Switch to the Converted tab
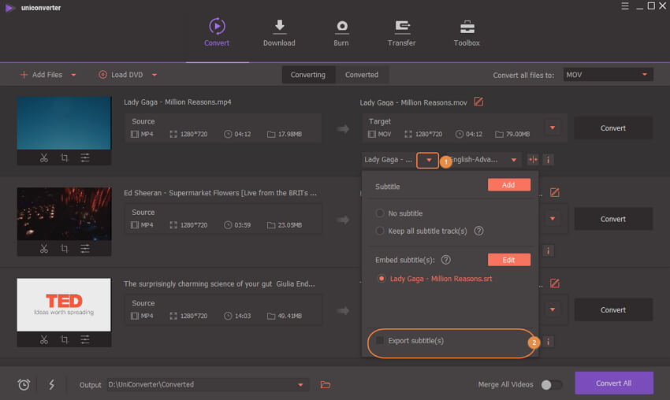Screen dimensions: 670x400 point(362,75)
